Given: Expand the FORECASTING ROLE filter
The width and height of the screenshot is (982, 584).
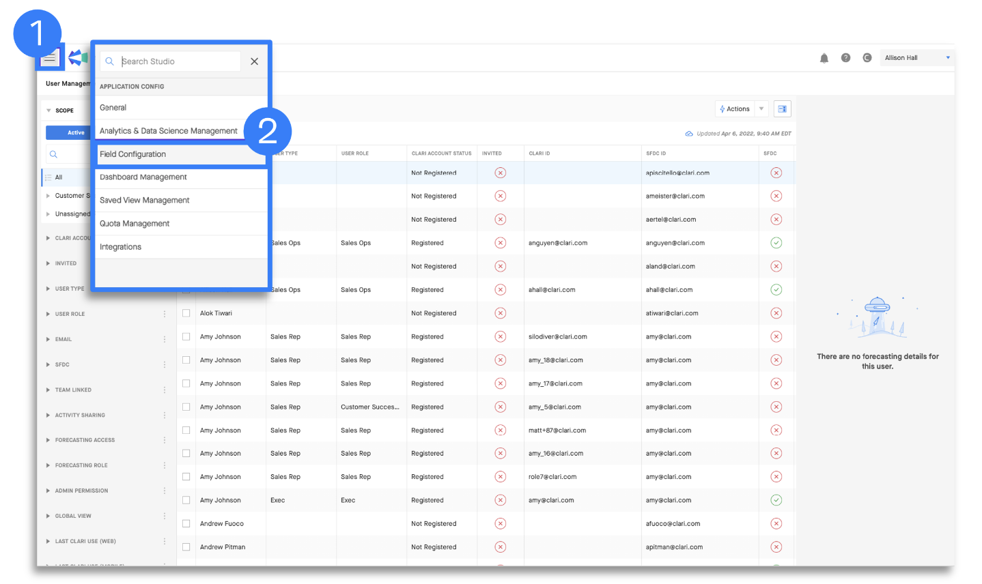Looking at the screenshot, I should coord(48,465).
